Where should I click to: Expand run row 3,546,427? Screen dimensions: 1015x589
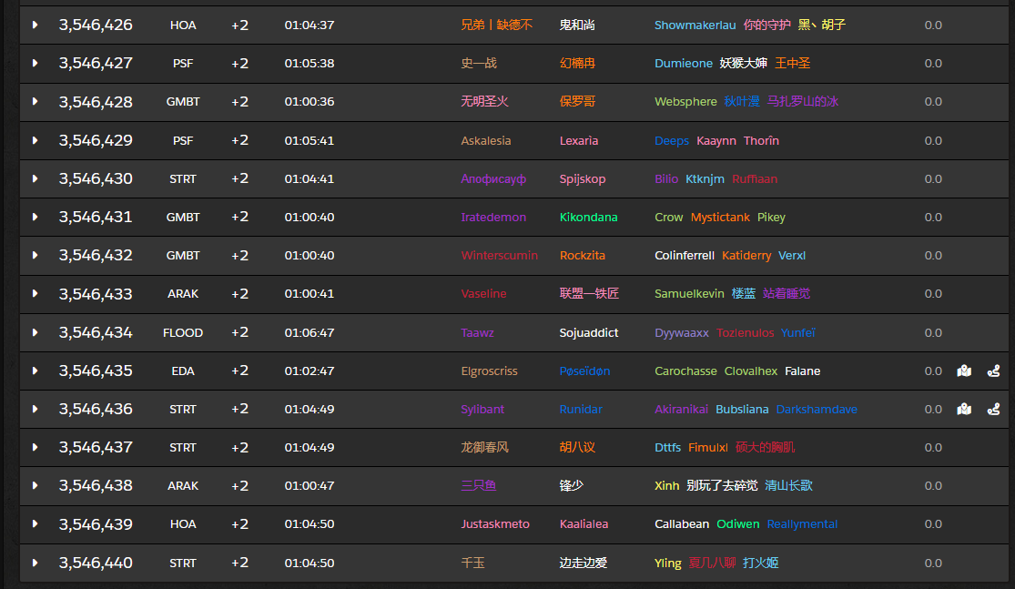[x=35, y=63]
